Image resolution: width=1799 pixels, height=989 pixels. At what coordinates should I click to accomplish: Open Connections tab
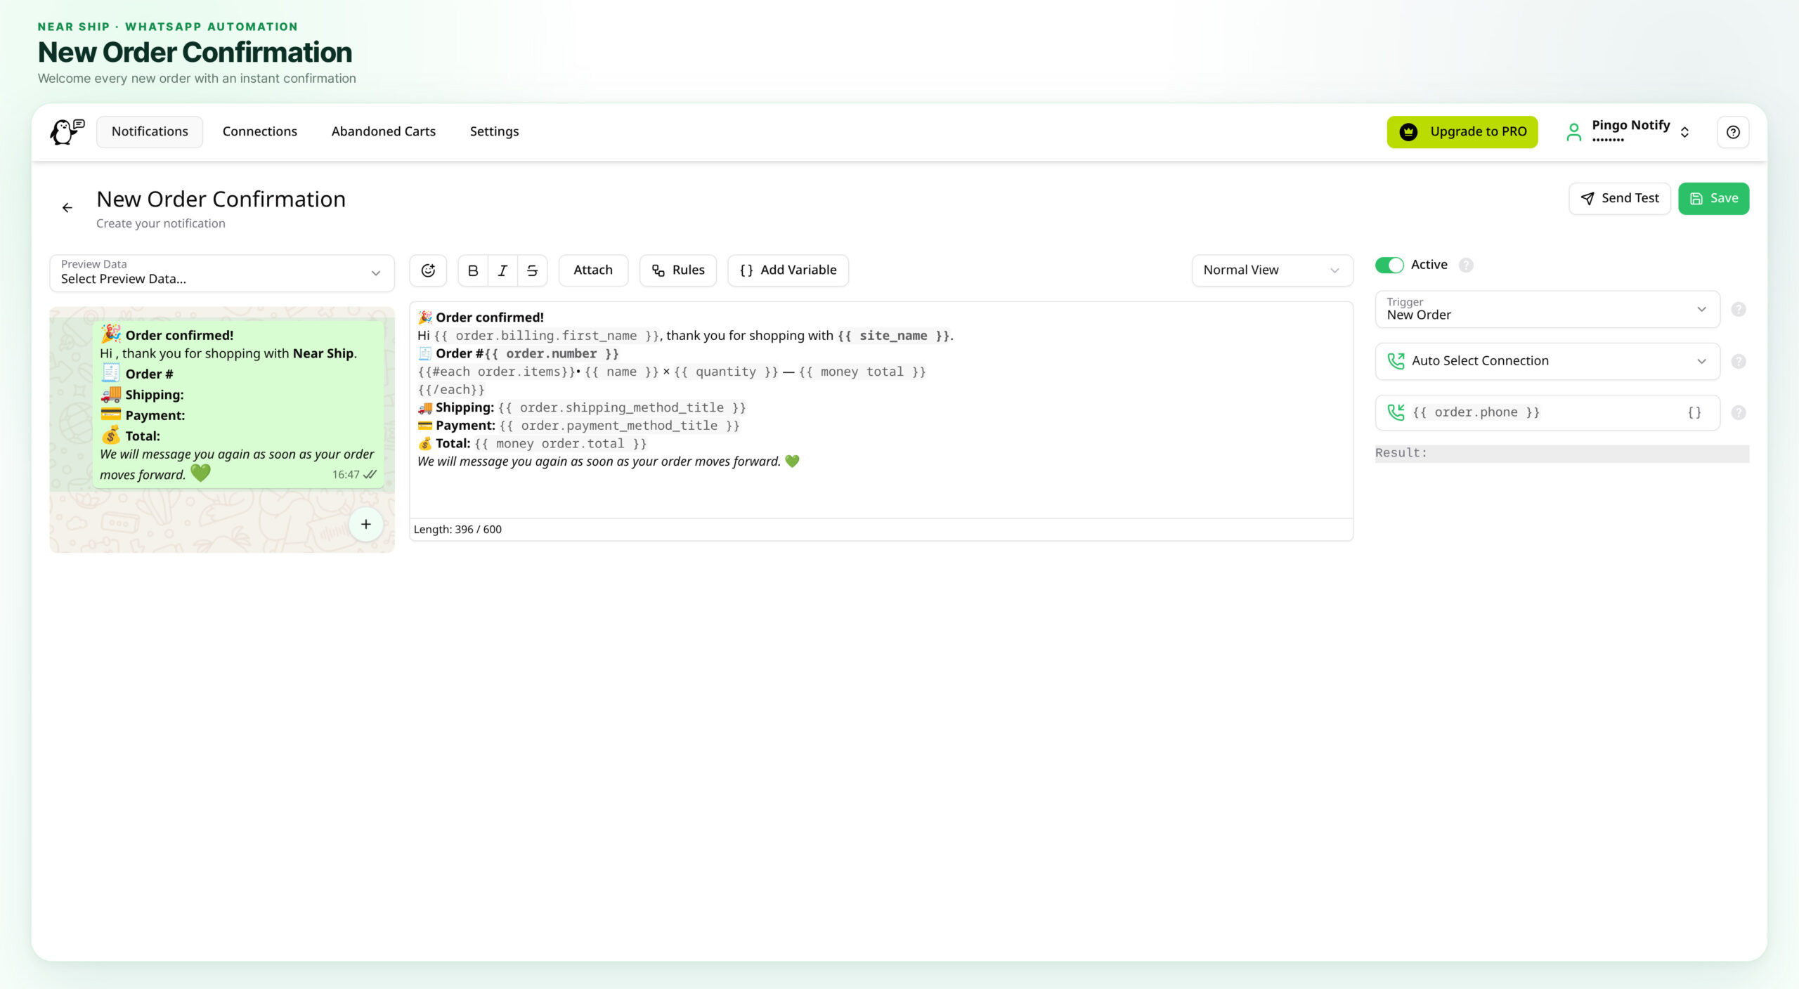(260, 132)
